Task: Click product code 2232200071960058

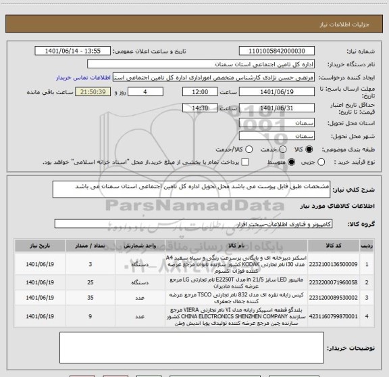Action: pyautogui.click(x=333, y=282)
